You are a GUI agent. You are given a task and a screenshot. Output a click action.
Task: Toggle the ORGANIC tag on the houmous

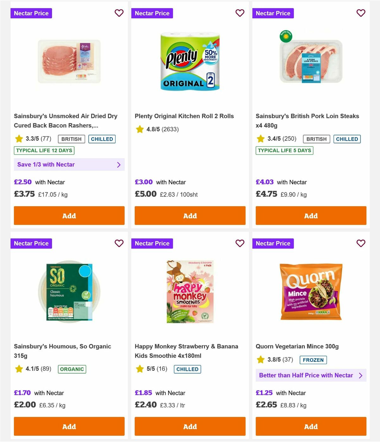[72, 369]
